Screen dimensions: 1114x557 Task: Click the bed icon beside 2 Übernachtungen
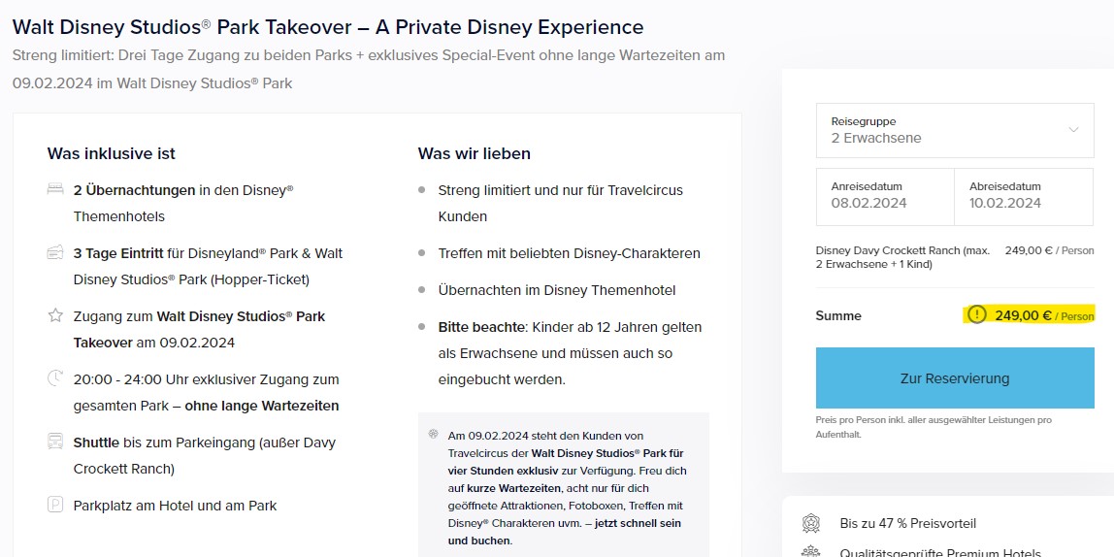[55, 189]
